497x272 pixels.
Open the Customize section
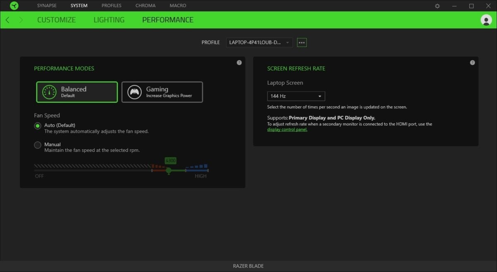point(56,20)
